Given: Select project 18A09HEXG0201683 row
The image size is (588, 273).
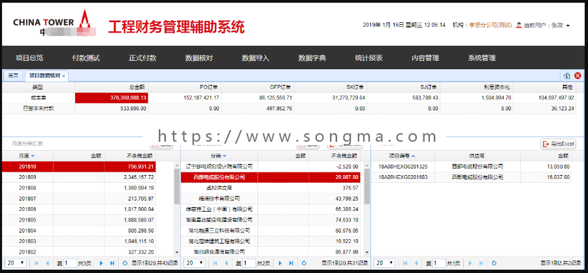Looking at the screenshot, I should (471, 177).
